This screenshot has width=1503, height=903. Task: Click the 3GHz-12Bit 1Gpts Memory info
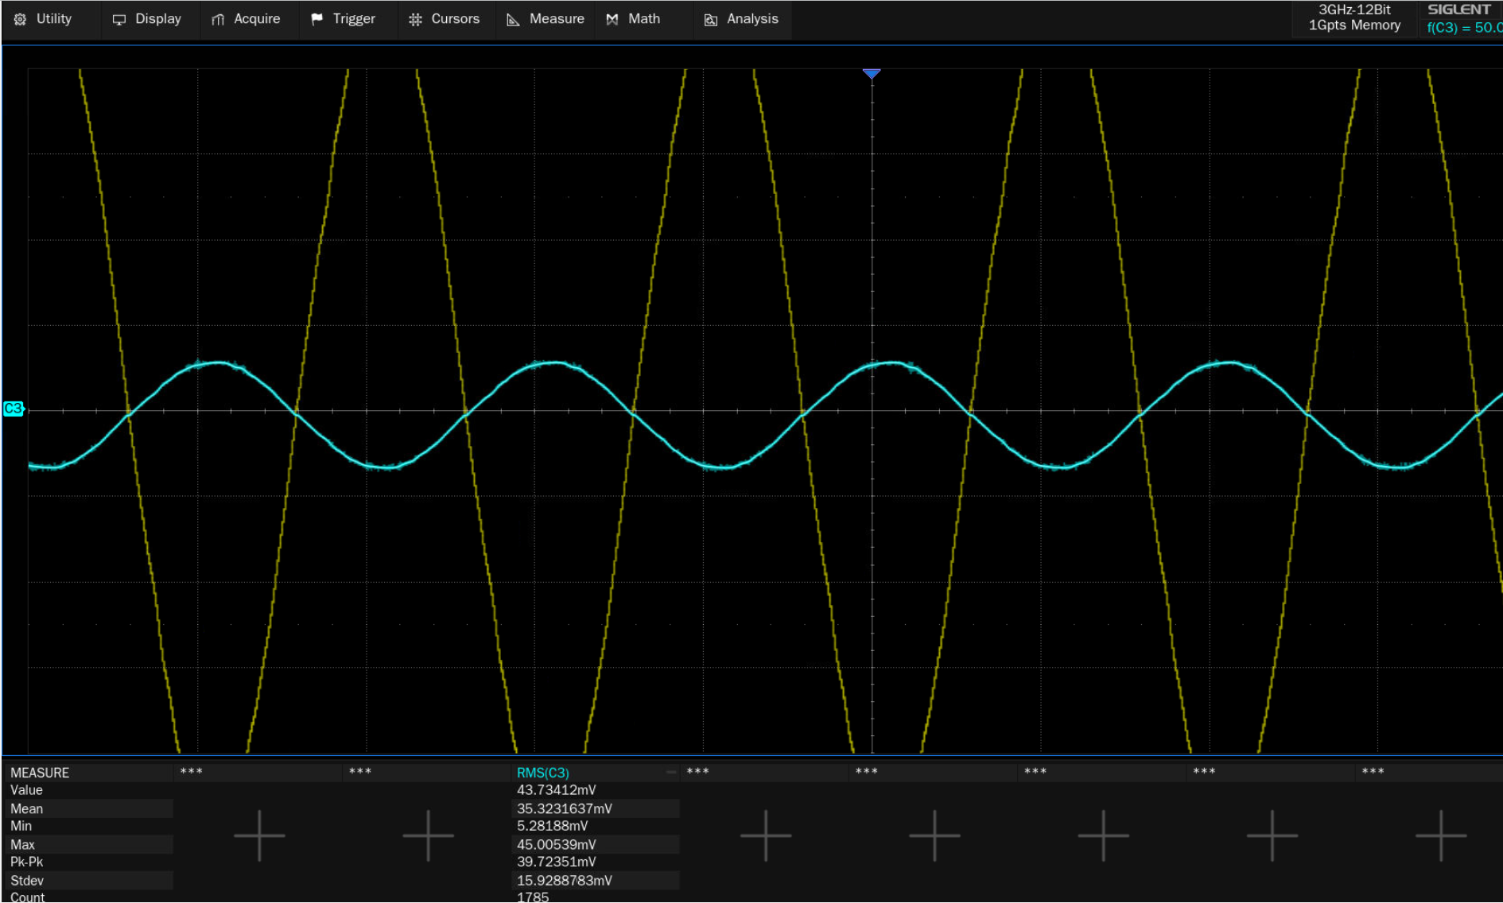pyautogui.click(x=1354, y=17)
